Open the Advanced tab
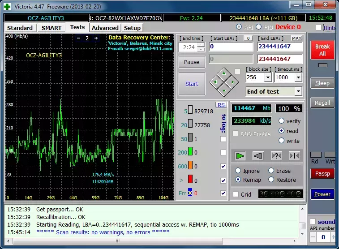Screen dimensions: 339x249 click(105, 28)
